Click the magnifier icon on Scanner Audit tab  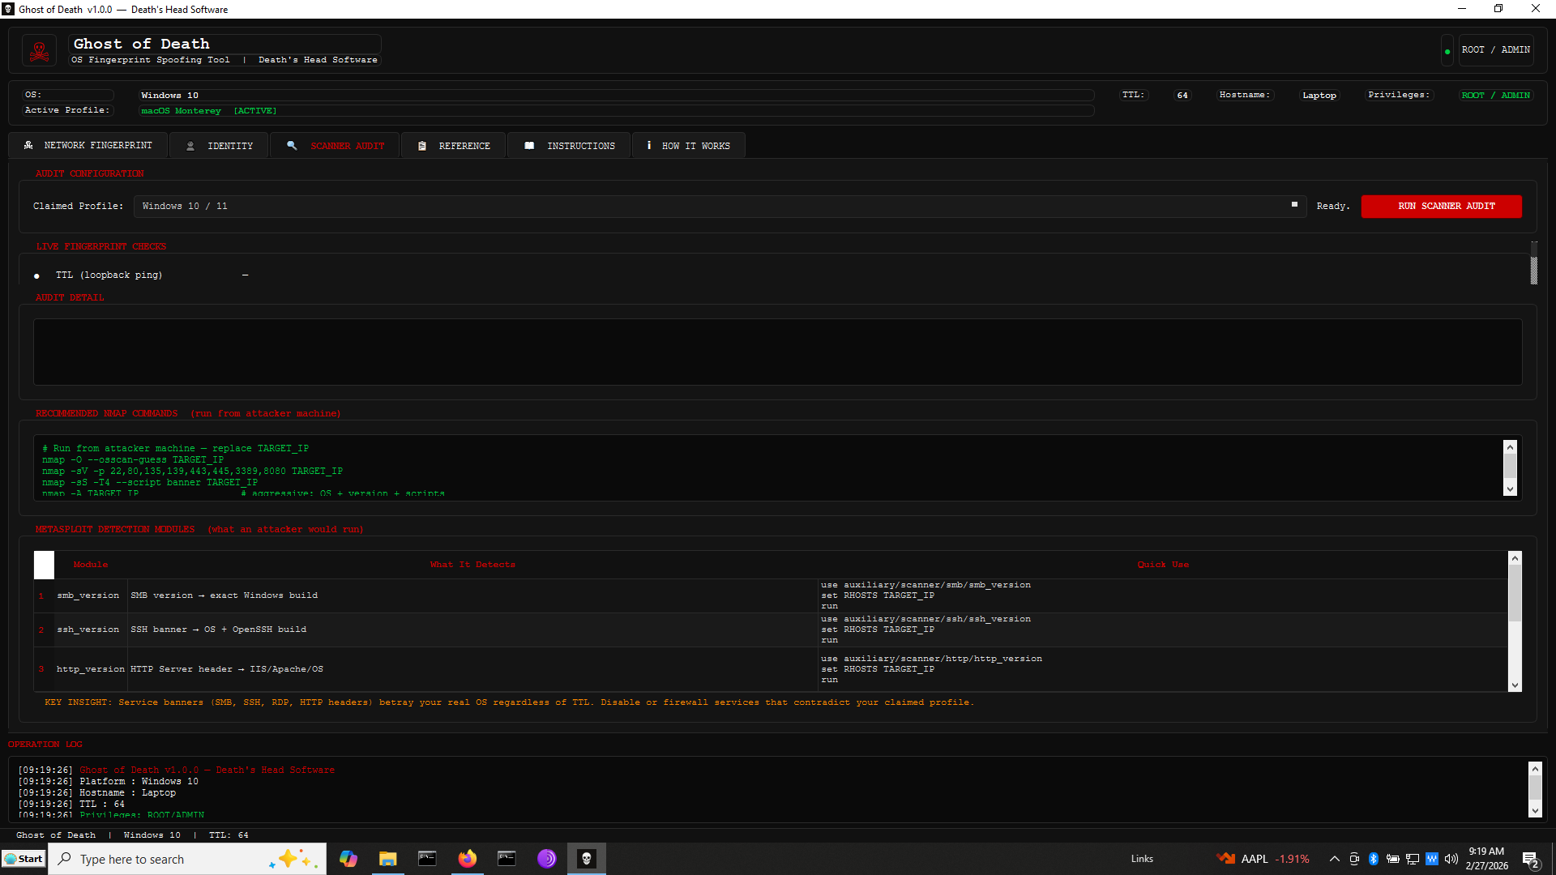point(292,145)
